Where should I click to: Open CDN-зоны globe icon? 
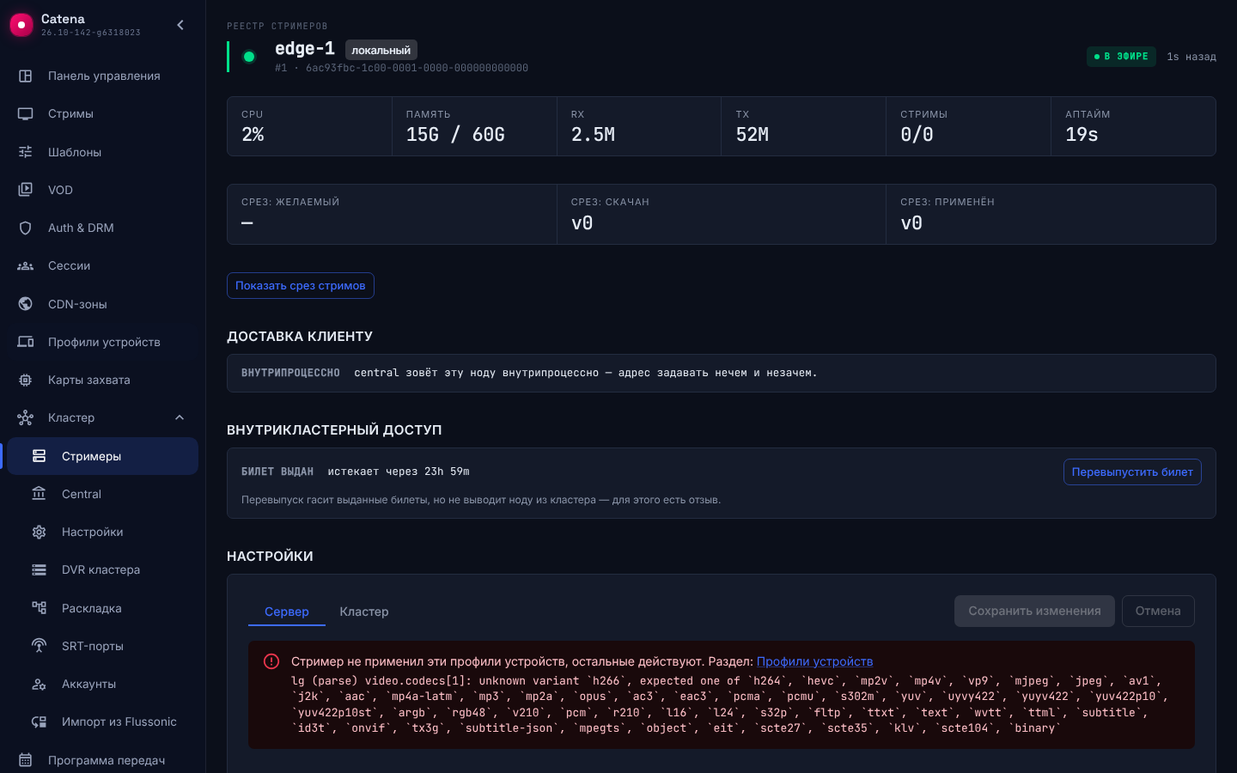[26, 304]
